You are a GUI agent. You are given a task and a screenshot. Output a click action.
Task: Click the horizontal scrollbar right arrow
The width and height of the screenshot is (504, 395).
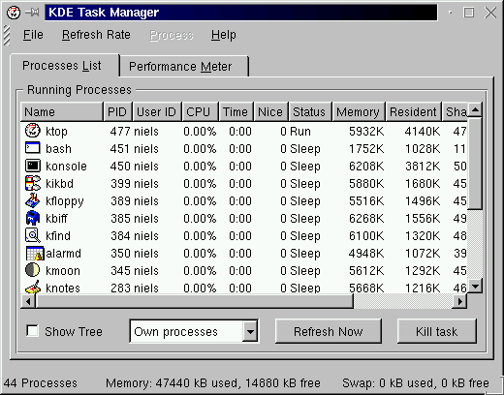pos(459,301)
